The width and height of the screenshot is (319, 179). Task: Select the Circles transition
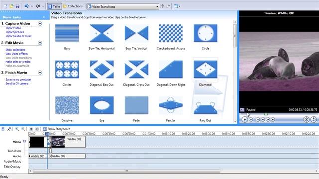[67, 69]
